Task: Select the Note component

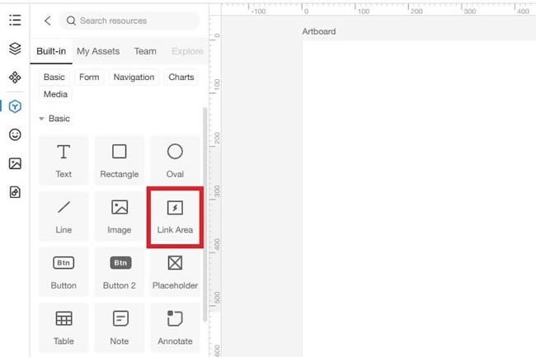Action: click(x=120, y=327)
